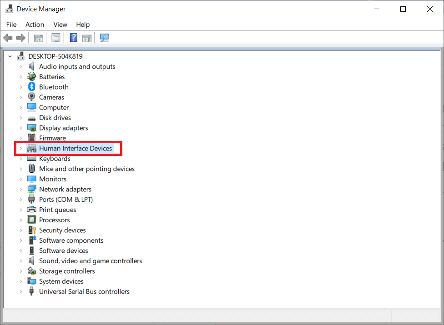
Task: Collapse the DESKTOP-504K819 root node
Action: [x=10, y=56]
